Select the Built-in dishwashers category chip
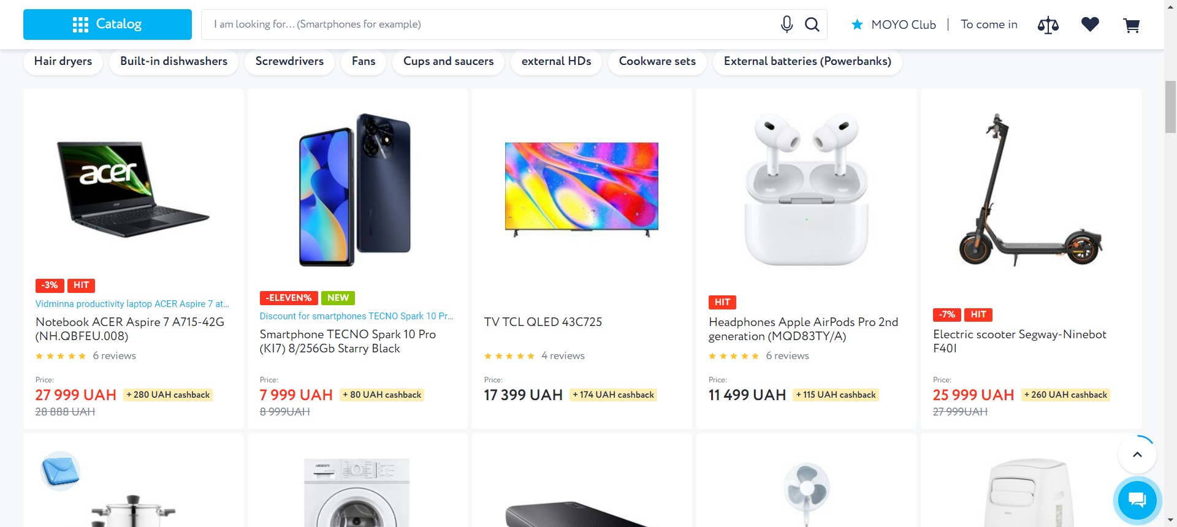Image resolution: width=1177 pixels, height=527 pixels. (173, 61)
